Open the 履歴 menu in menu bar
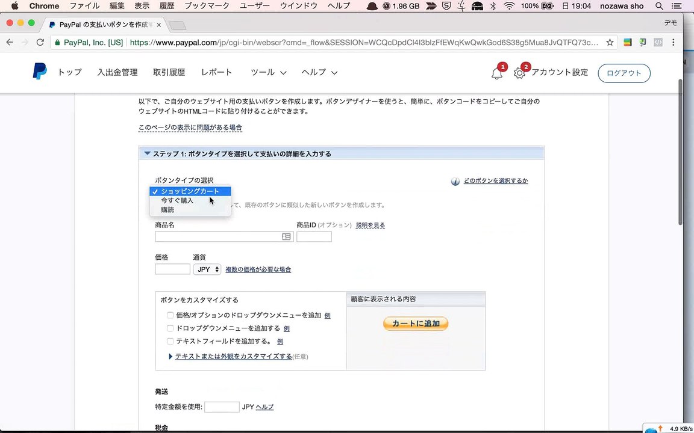694x433 pixels. pos(167,6)
